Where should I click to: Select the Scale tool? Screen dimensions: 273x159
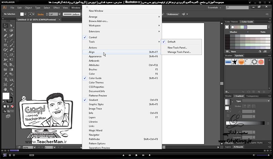point(12,55)
